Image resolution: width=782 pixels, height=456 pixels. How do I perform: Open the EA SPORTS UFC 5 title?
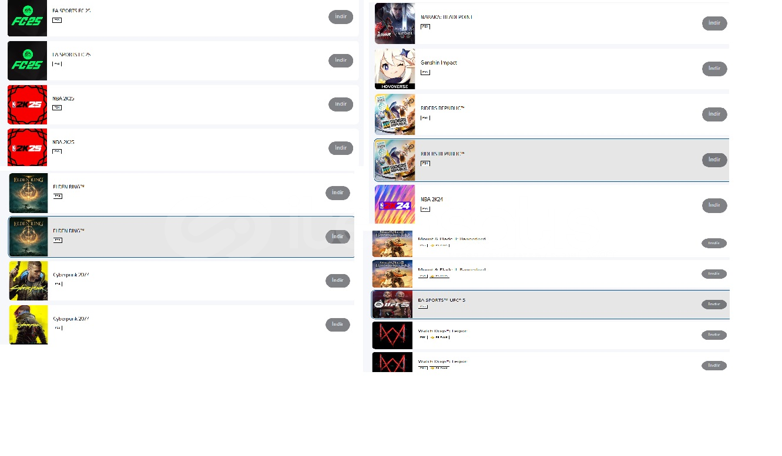[x=441, y=300]
